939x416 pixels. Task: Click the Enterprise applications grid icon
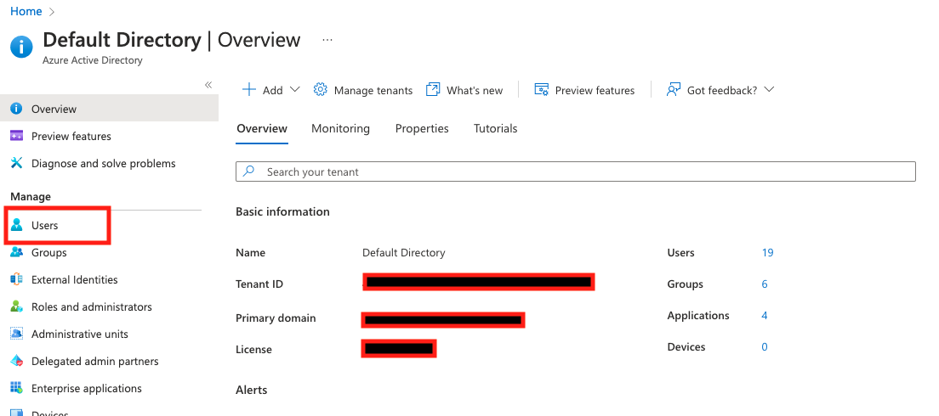coord(17,388)
